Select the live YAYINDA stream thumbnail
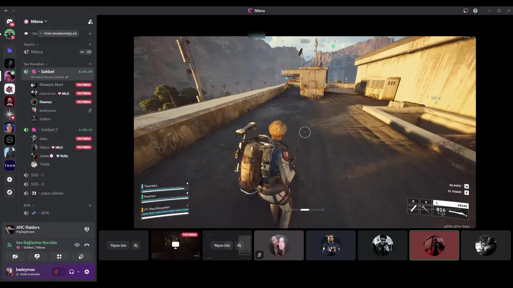The height and width of the screenshot is (288, 513). click(176, 245)
